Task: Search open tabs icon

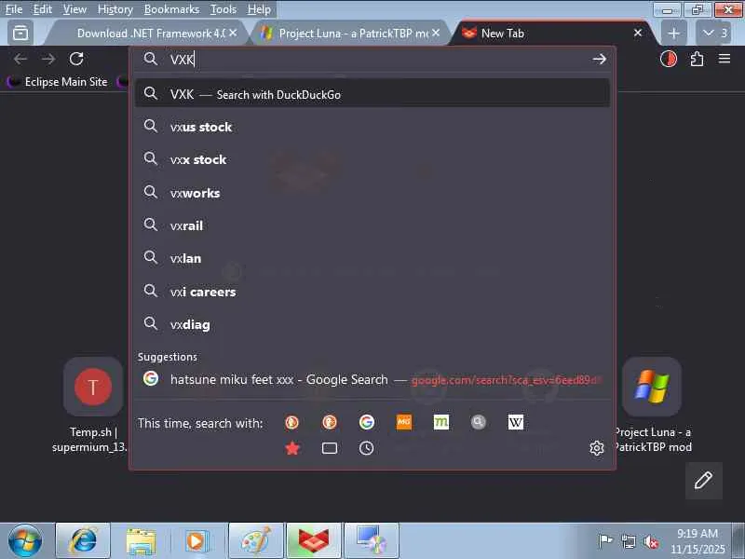Action: tap(330, 448)
